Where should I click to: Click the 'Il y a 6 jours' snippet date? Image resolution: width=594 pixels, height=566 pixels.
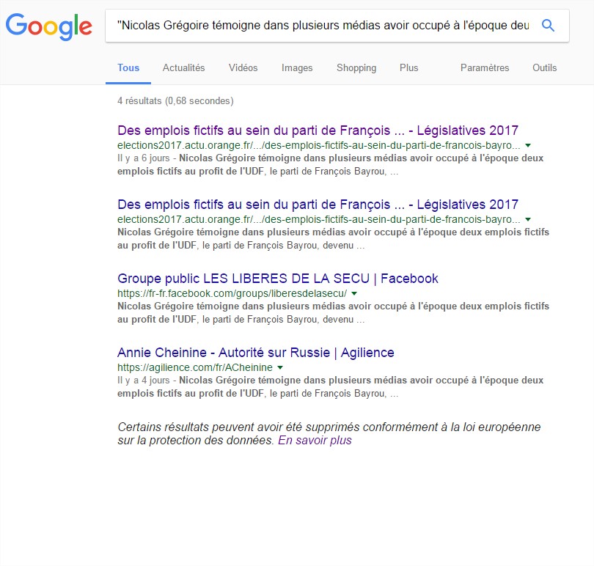coord(143,158)
